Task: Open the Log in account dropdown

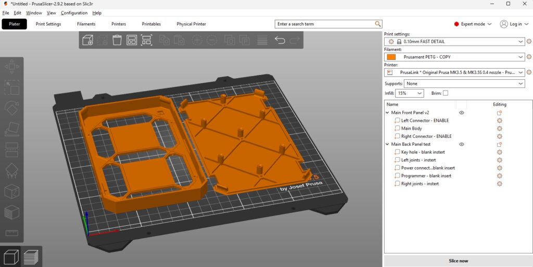Action: 514,24
